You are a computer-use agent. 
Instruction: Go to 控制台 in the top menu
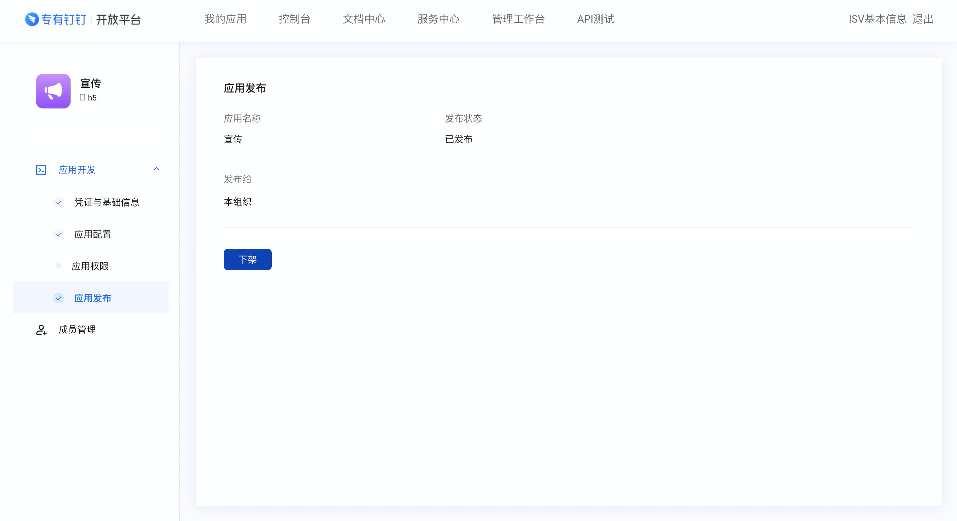point(295,19)
